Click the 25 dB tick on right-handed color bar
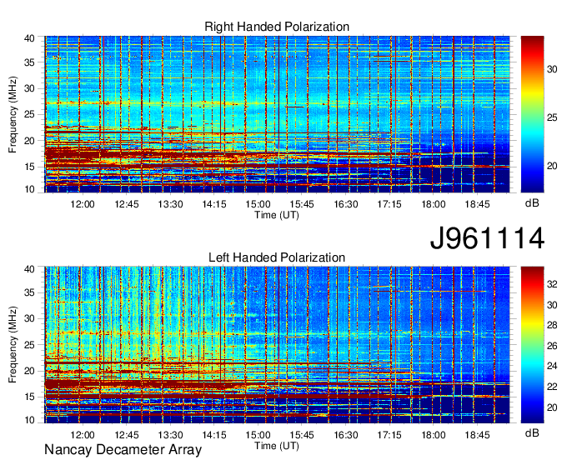 (x=552, y=117)
